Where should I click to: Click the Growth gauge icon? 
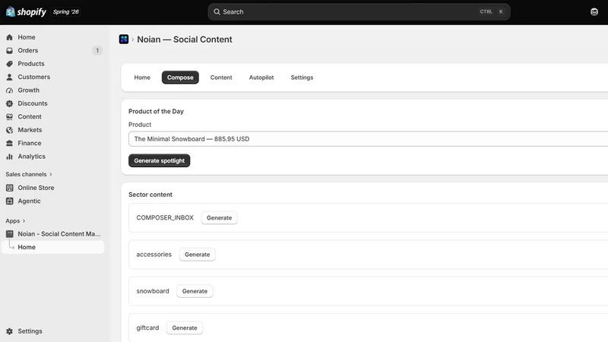[9, 90]
